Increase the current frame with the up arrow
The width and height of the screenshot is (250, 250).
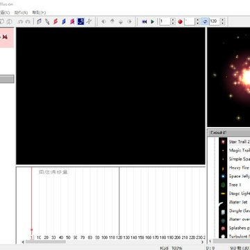(x=173, y=20)
